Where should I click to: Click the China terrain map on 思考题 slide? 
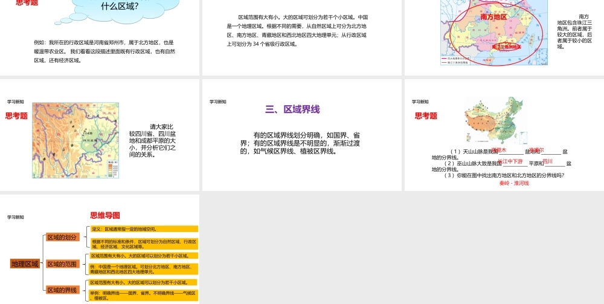496,121
